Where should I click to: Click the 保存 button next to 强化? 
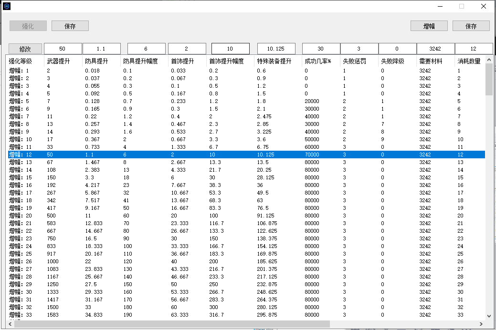[x=70, y=26]
